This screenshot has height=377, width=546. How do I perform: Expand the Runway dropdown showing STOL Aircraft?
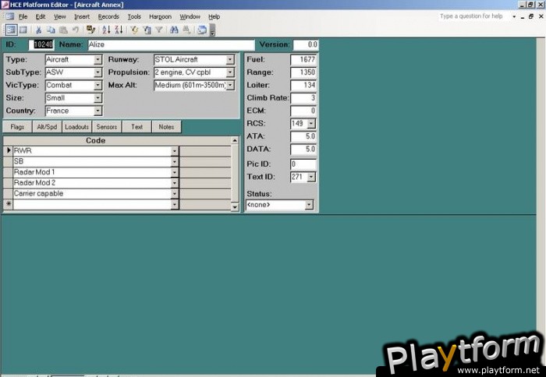(x=230, y=60)
